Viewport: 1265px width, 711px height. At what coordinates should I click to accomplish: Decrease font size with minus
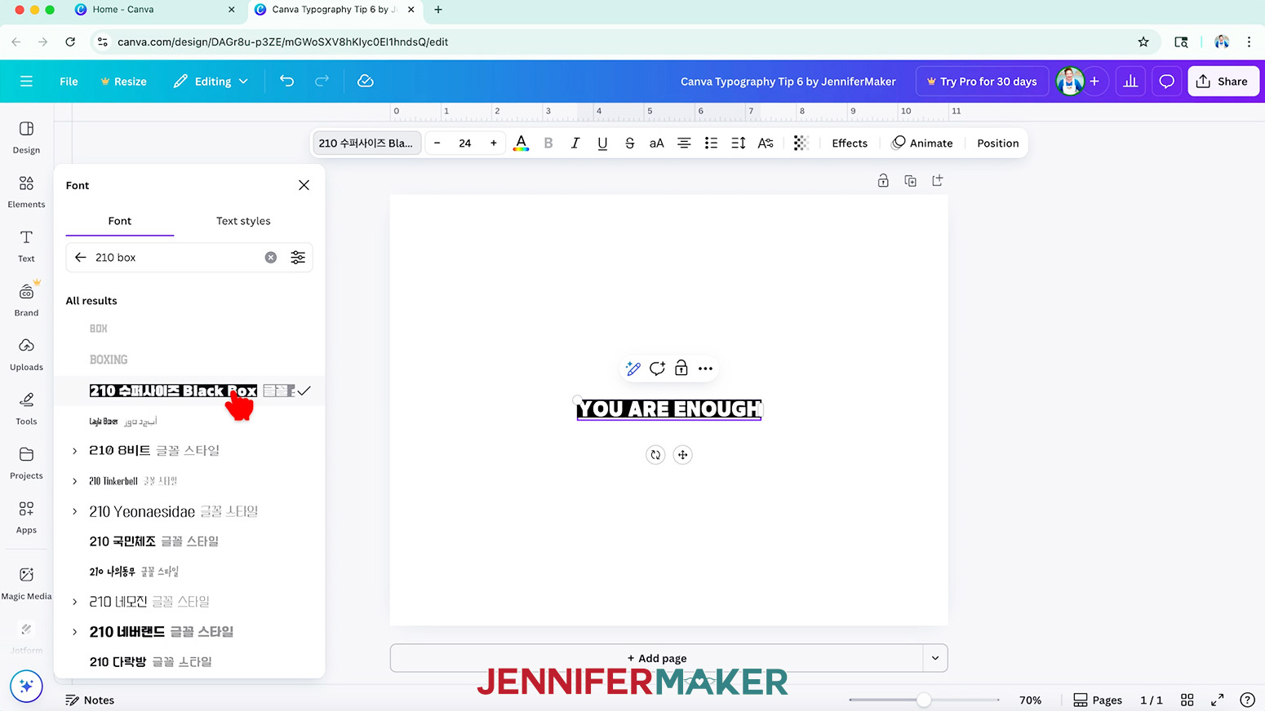pos(437,143)
